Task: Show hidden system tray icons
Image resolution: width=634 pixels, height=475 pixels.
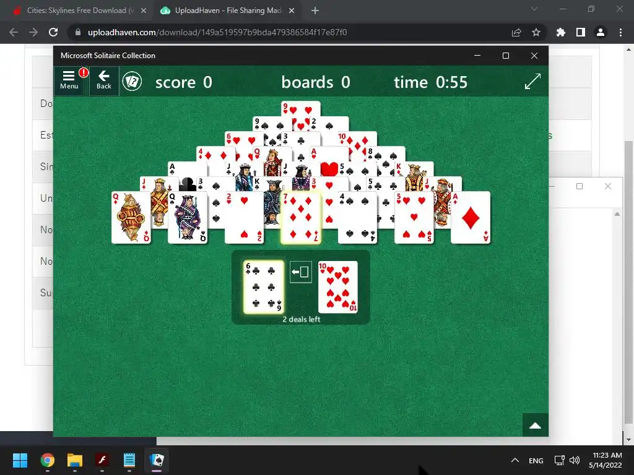Action: tap(515, 460)
